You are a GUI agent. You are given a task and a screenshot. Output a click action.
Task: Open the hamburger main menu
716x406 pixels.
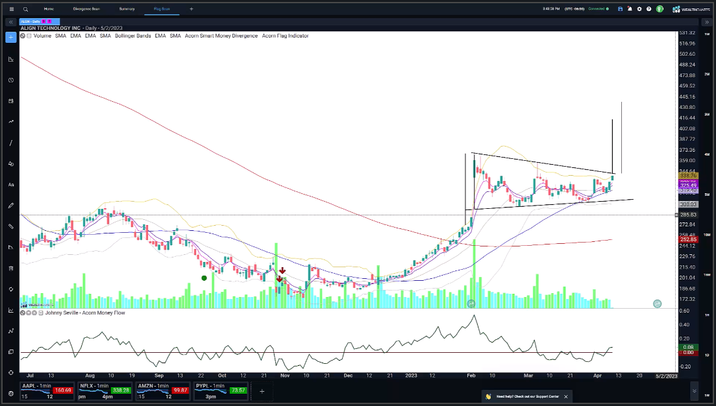pos(12,8)
